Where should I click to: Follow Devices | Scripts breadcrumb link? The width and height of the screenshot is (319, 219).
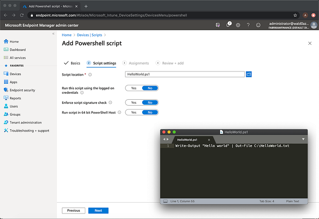[89, 35]
